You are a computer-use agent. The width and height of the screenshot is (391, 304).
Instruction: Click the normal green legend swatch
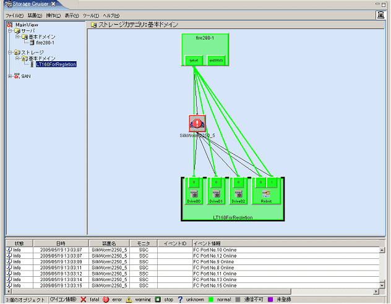pos(211,300)
